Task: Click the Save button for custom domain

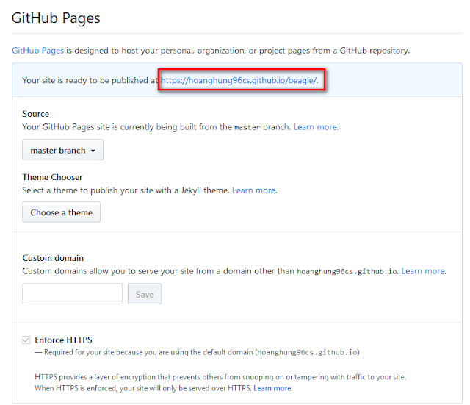Action: [145, 294]
